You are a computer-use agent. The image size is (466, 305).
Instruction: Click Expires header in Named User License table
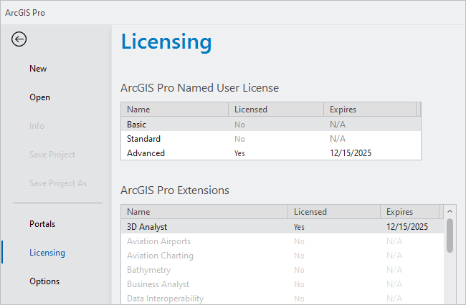(x=370, y=110)
